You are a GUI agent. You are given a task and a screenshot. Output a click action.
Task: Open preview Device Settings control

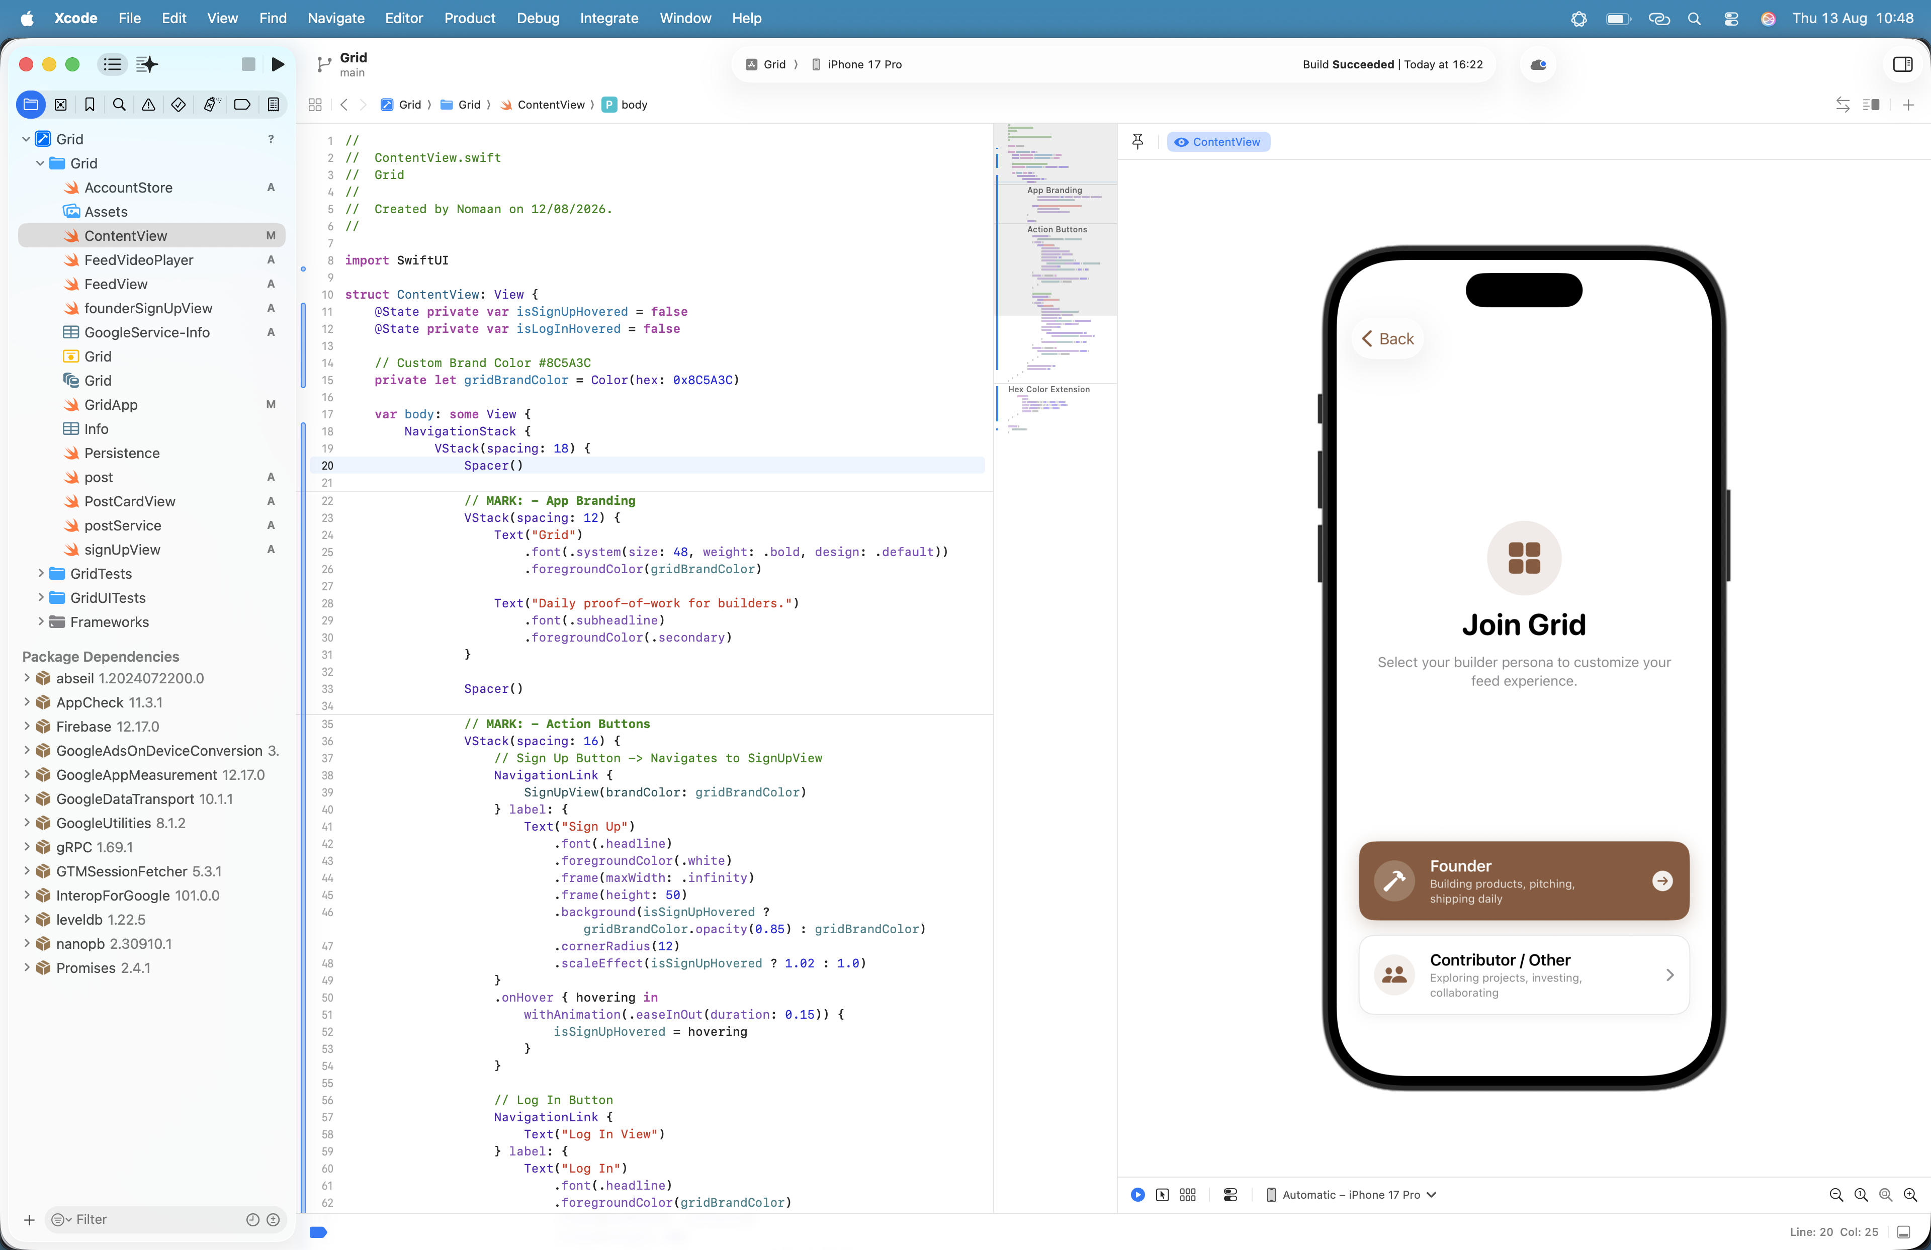click(1230, 1195)
